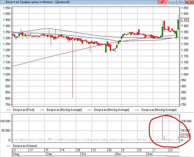Click the date label 14 on date axis
Screen dimensions: 194x157
[x=63, y=150]
